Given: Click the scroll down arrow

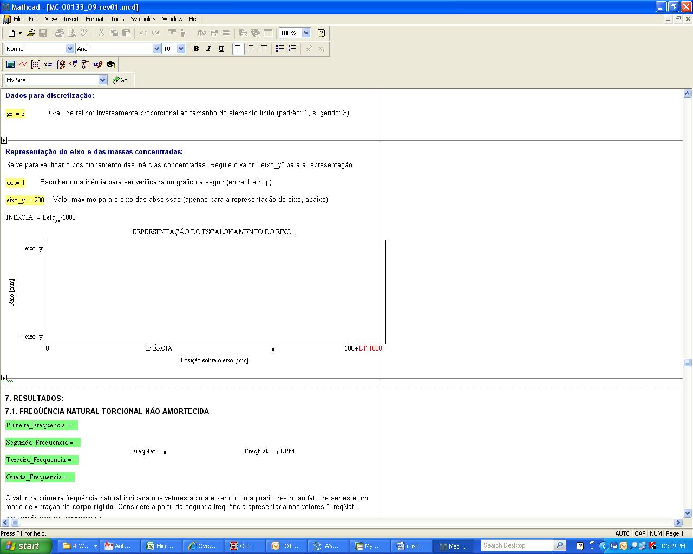Looking at the screenshot, I should (688, 513).
